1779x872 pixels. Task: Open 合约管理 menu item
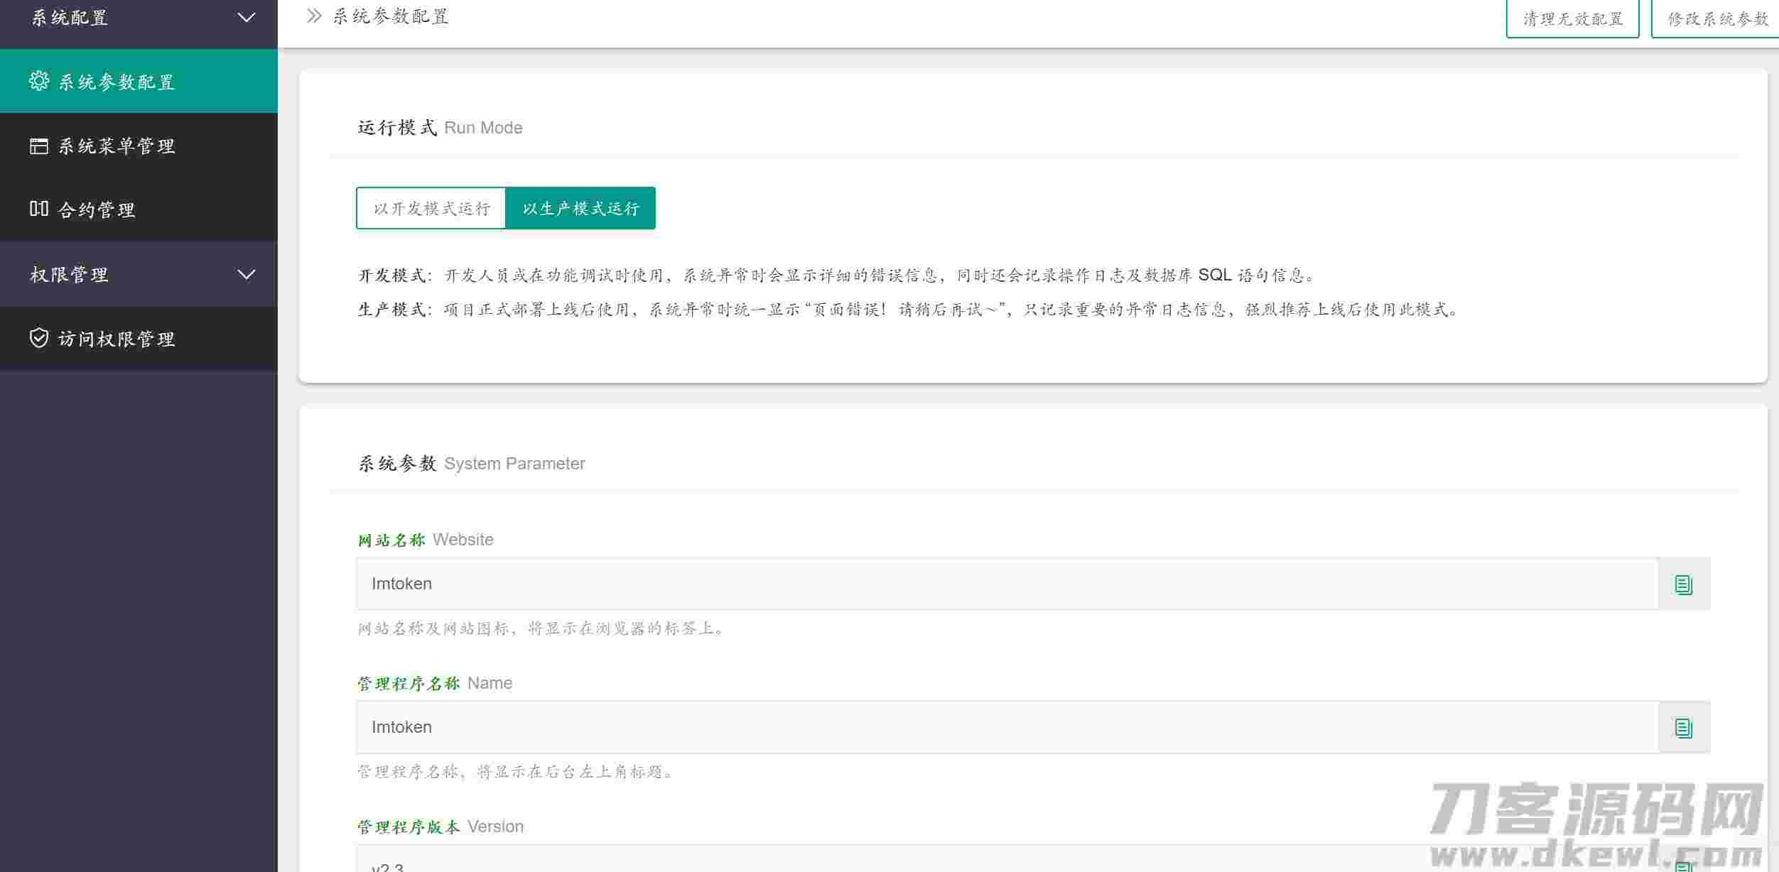pos(97,210)
